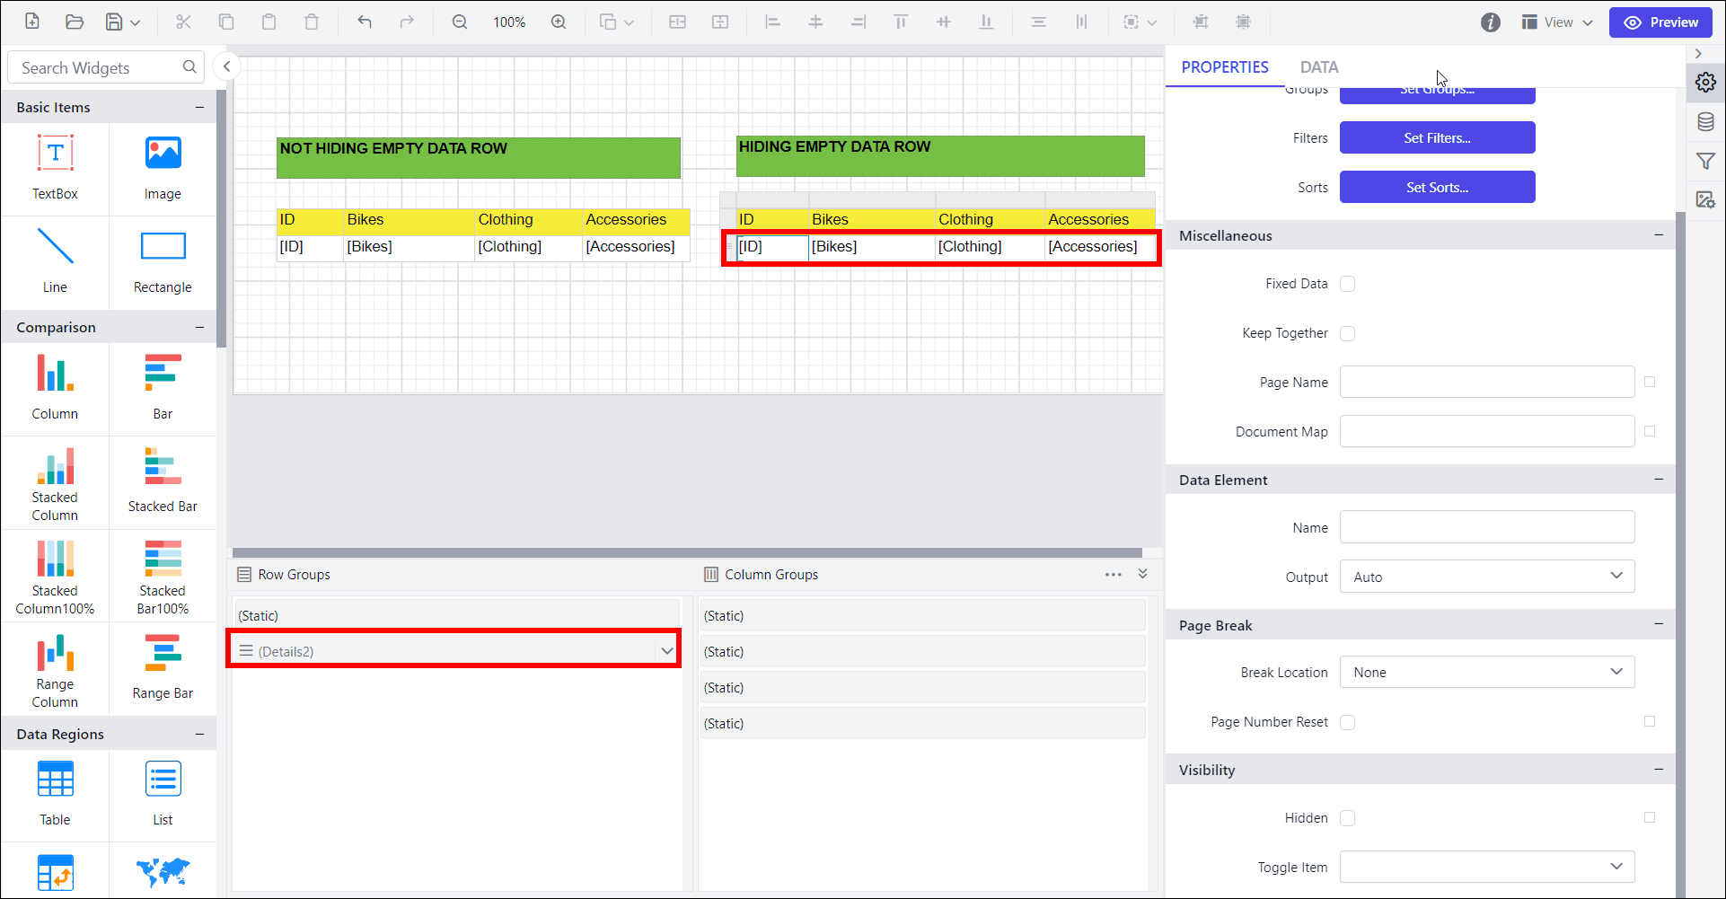Click the zoom out magnifier icon
The width and height of the screenshot is (1726, 899).
pyautogui.click(x=460, y=22)
